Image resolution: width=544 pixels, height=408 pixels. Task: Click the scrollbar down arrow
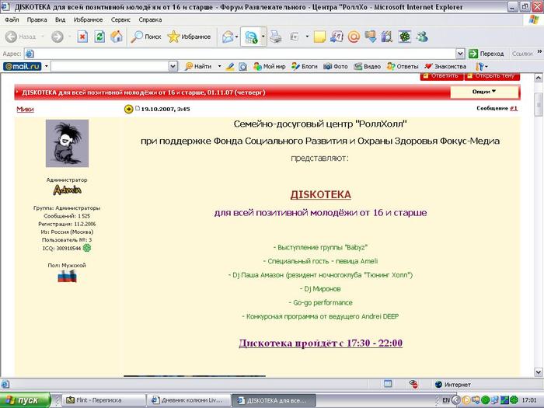point(538,372)
